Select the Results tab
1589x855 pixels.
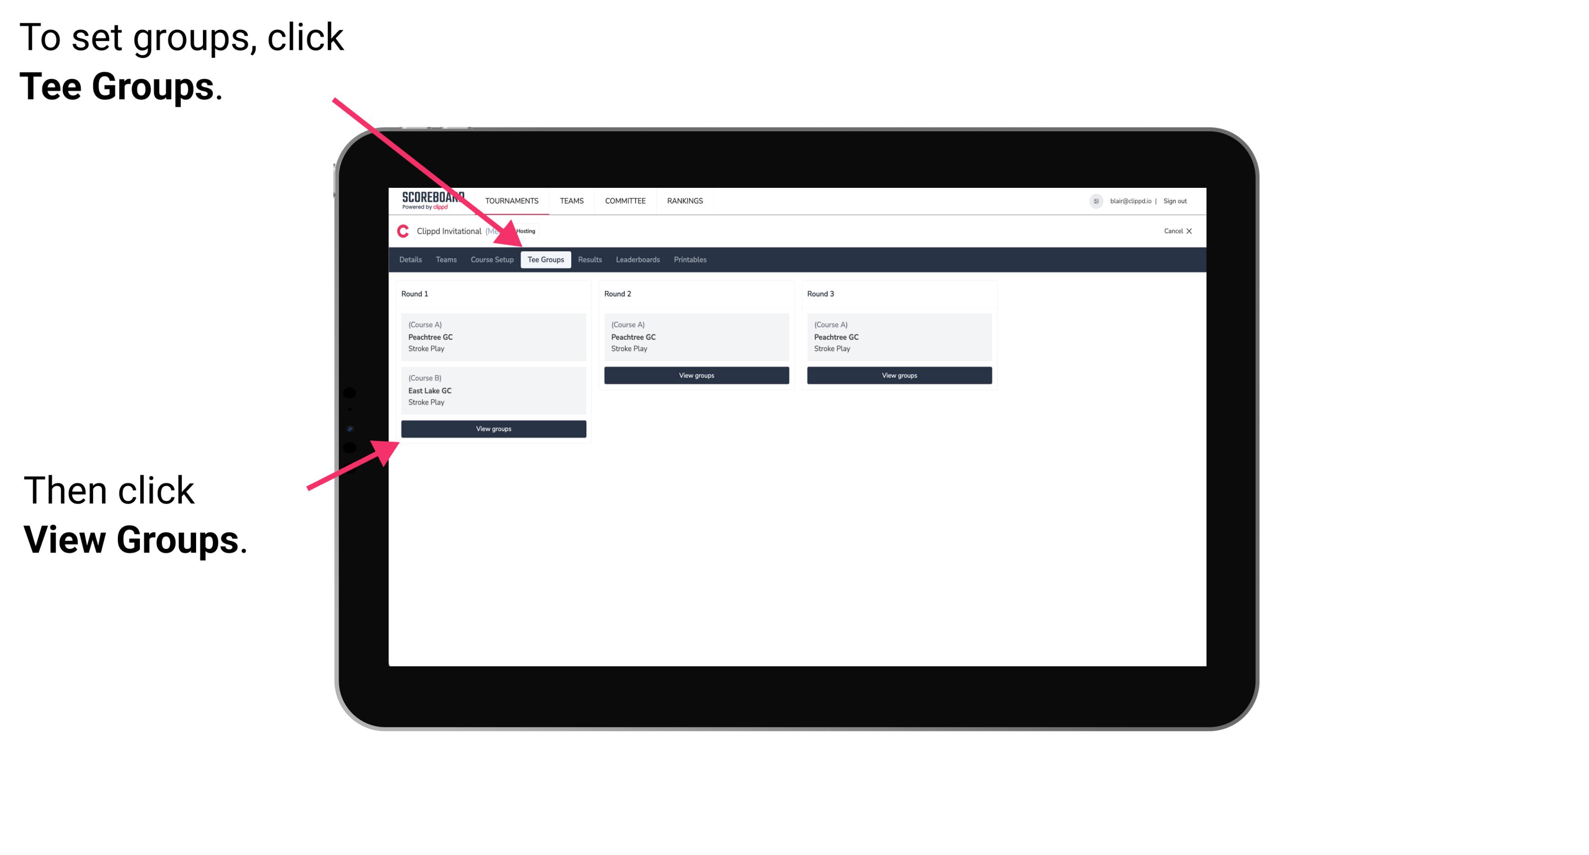[589, 260]
